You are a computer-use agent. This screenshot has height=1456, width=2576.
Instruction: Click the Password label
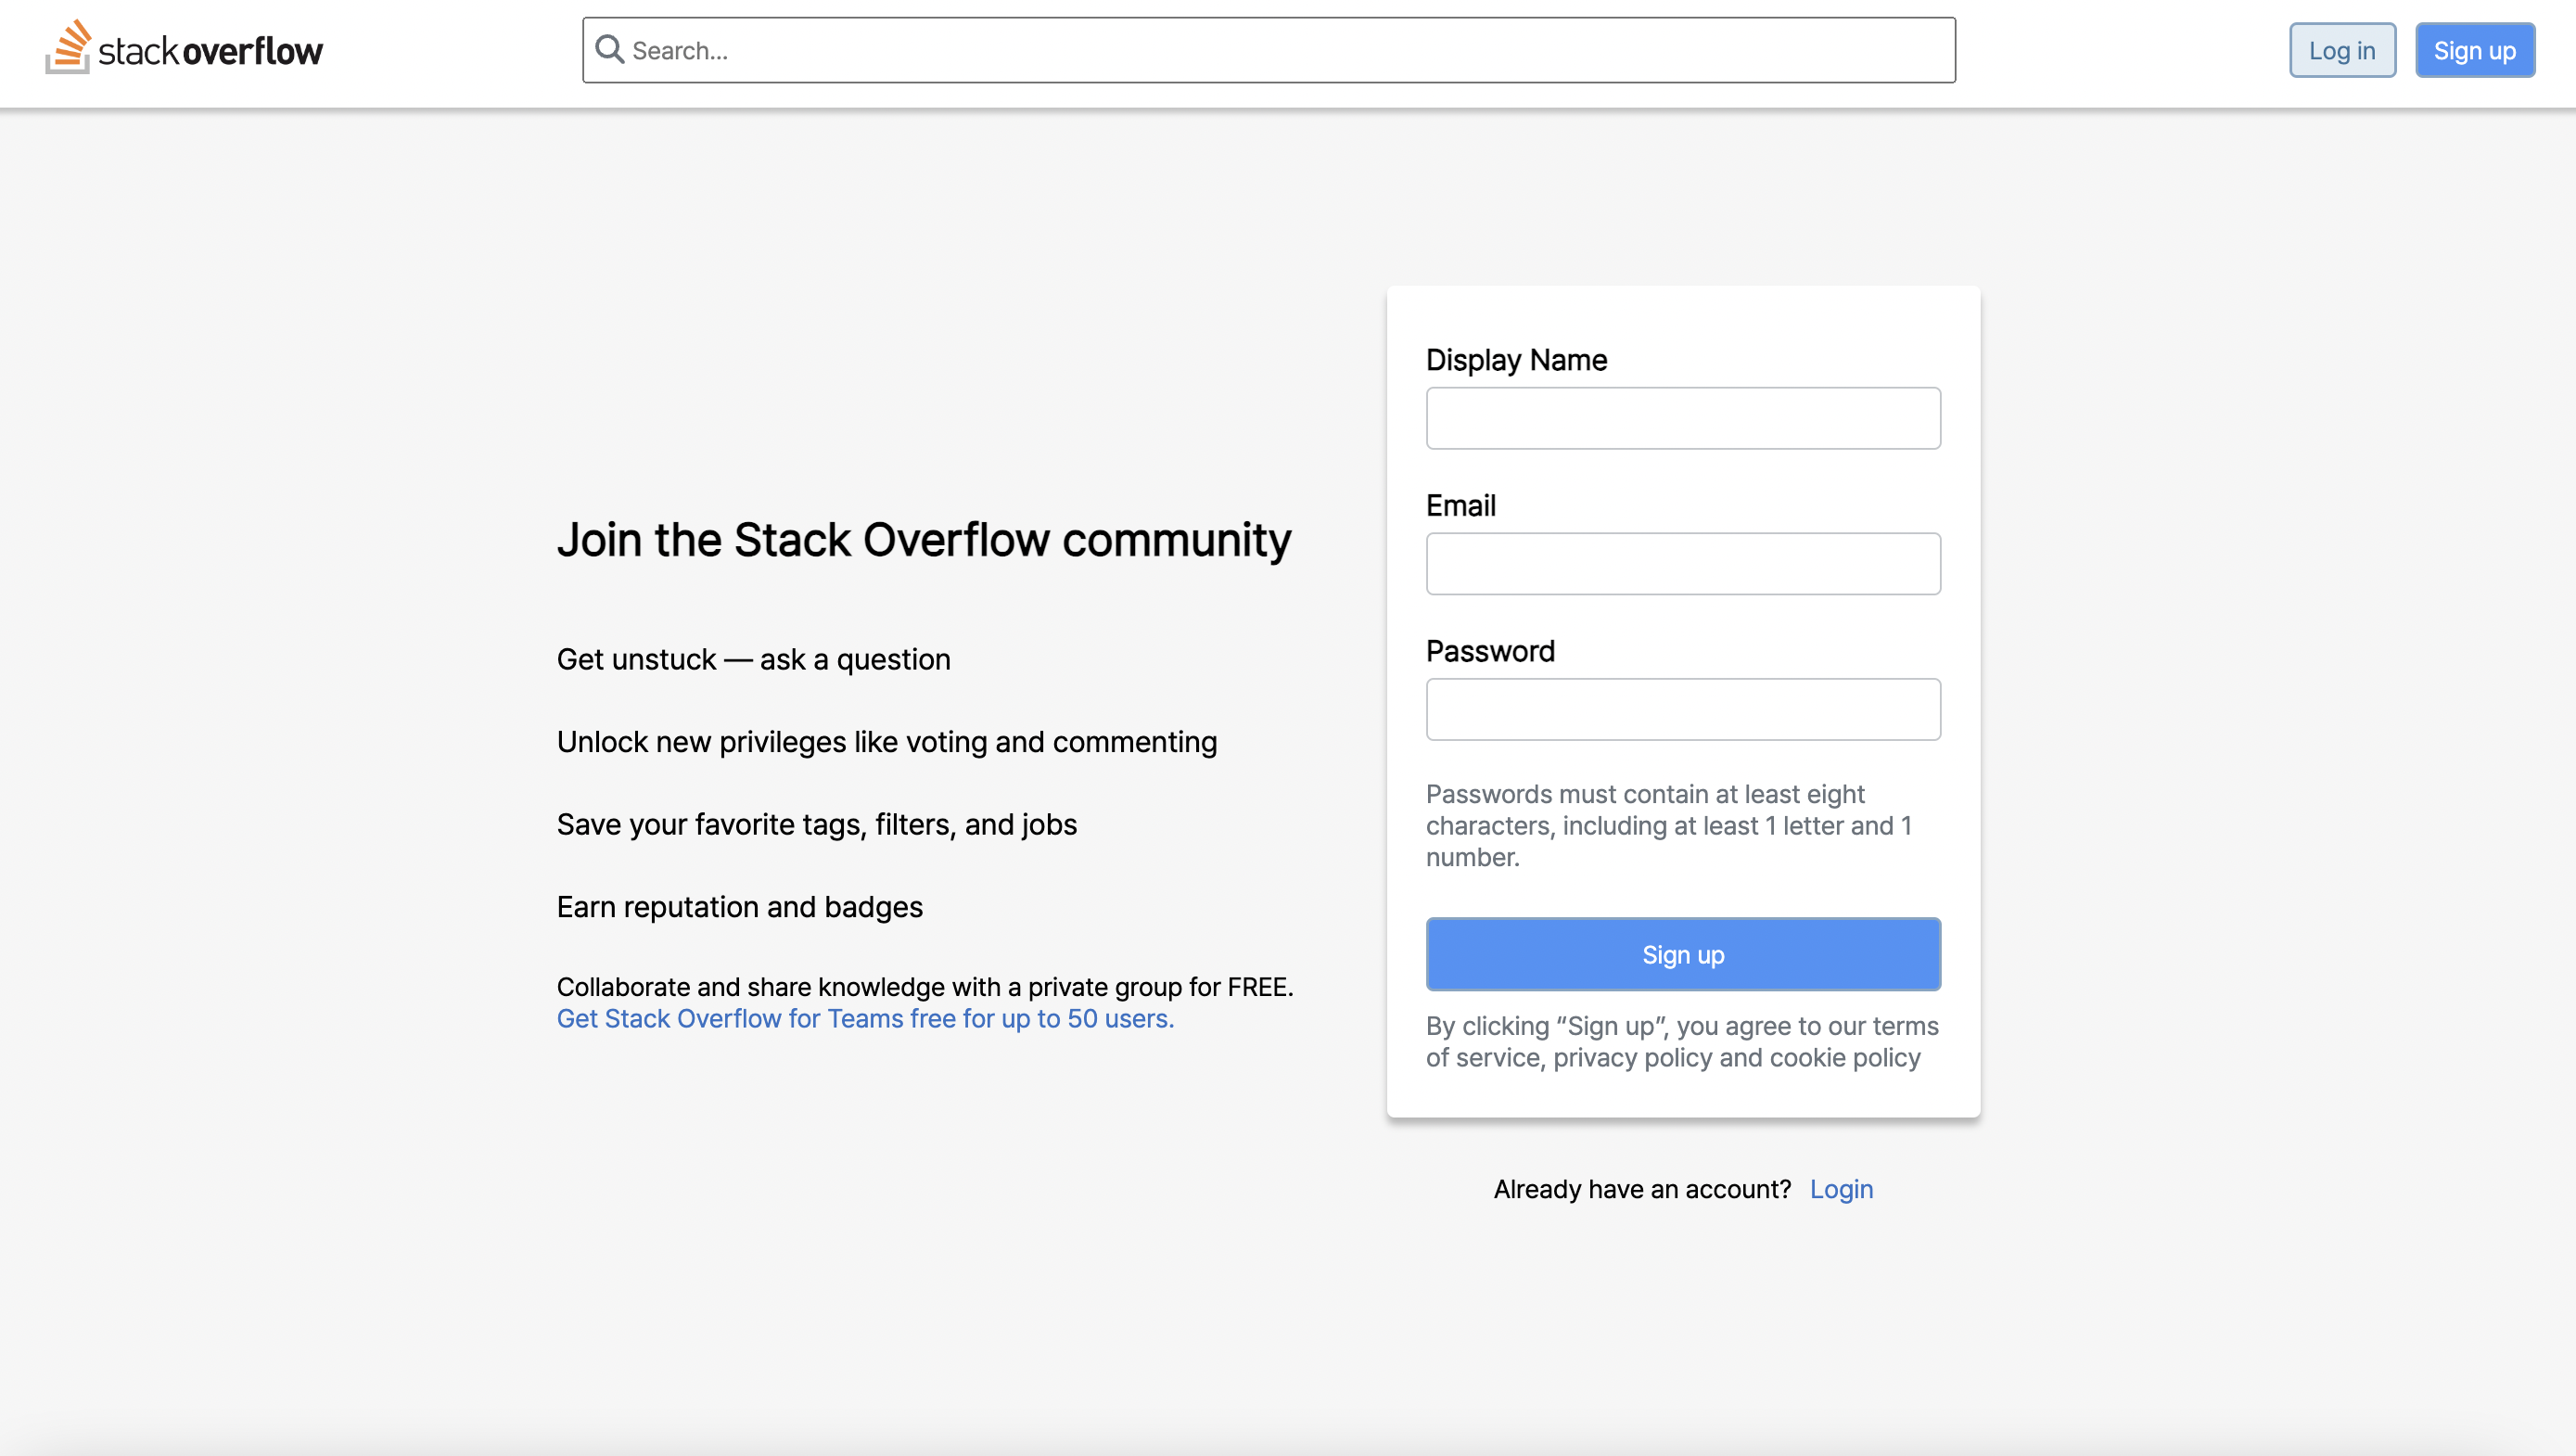click(x=1489, y=652)
